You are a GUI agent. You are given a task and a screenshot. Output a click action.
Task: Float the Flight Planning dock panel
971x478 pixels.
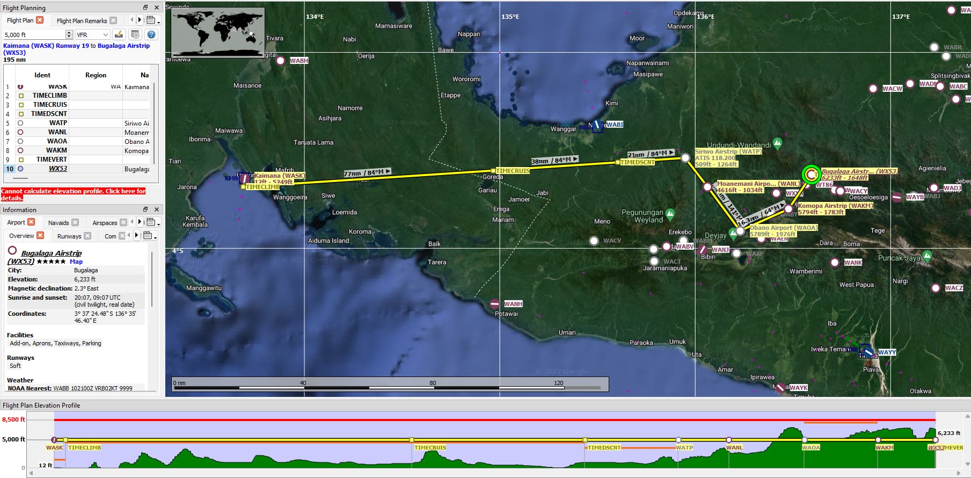point(145,8)
